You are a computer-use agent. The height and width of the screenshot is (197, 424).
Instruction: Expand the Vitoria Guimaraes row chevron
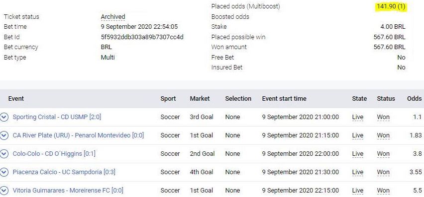click(x=4, y=191)
